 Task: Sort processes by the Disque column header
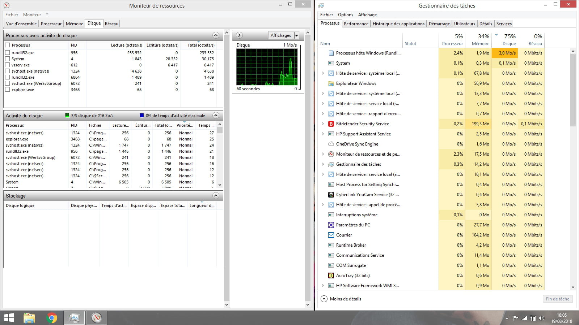point(509,40)
